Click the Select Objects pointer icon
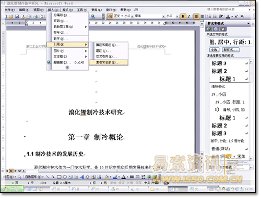This screenshot has width=261, height=198. coord(20,177)
